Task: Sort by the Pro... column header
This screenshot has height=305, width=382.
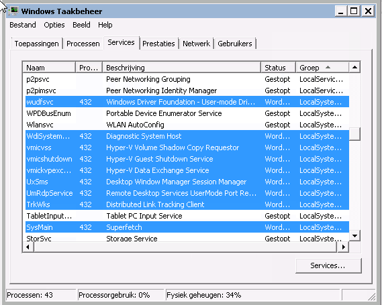Action: [x=89, y=68]
